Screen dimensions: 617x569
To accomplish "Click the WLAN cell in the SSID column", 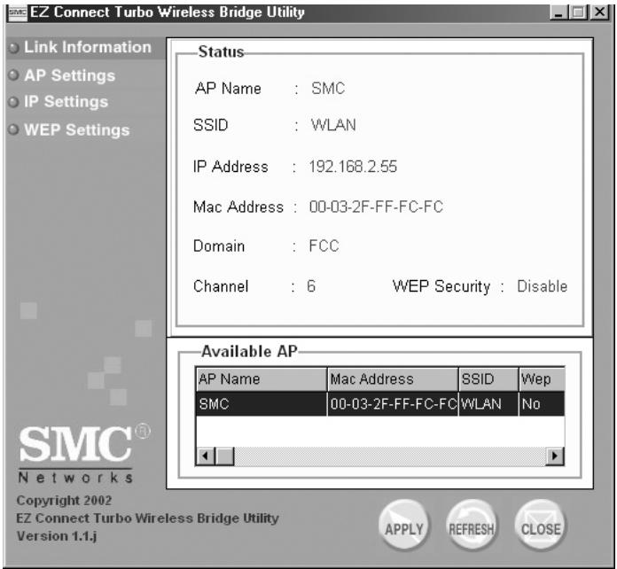I will 488,404.
